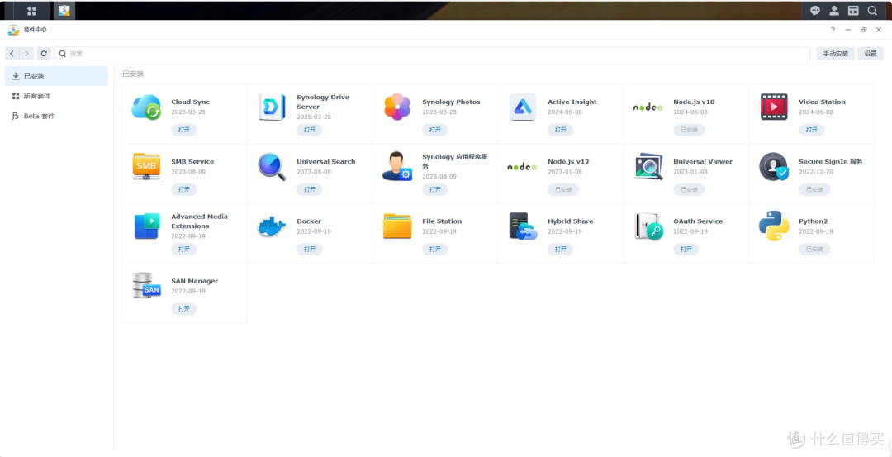Click the Synology Drive Server icon

[272, 107]
